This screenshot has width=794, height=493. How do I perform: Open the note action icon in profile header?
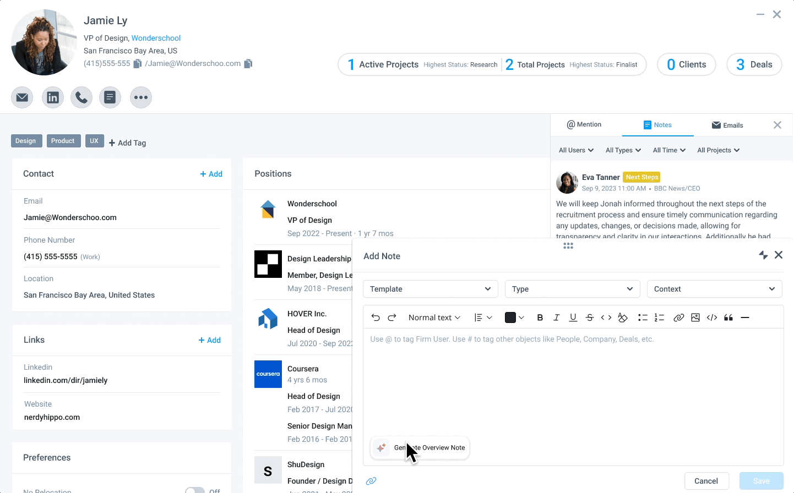click(110, 97)
